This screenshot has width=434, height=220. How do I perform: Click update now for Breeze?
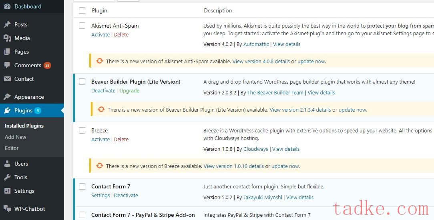285,166
